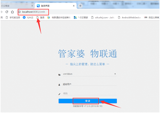Open the 七牛云 bookmark

click(28, 17)
